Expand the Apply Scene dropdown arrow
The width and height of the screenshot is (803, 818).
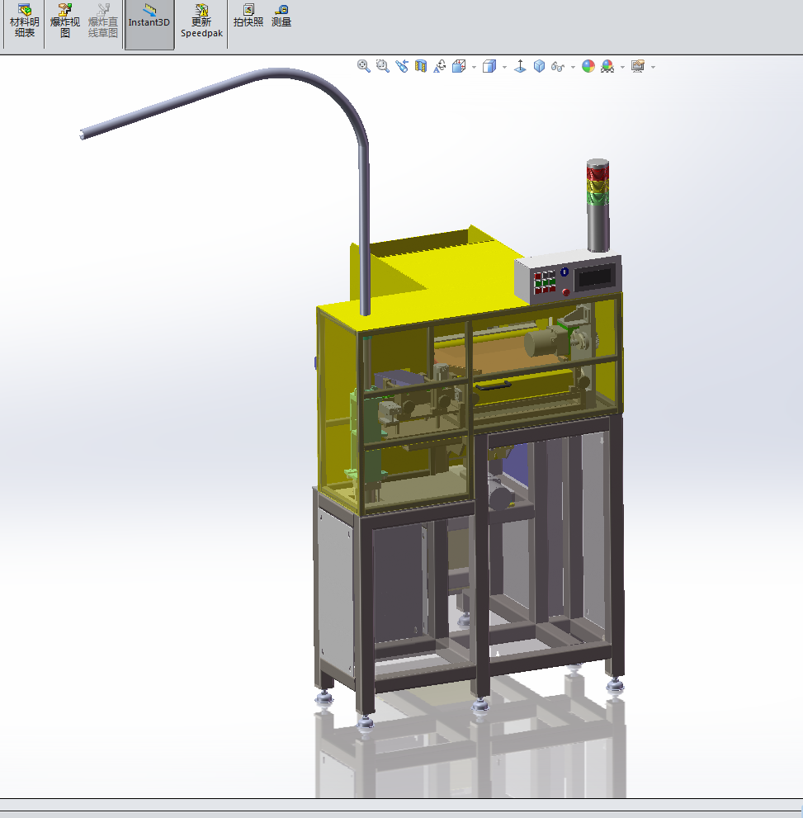tap(621, 66)
